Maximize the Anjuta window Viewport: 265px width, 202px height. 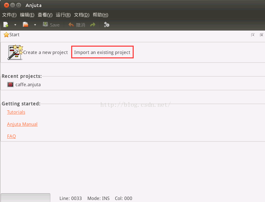point(18,5)
